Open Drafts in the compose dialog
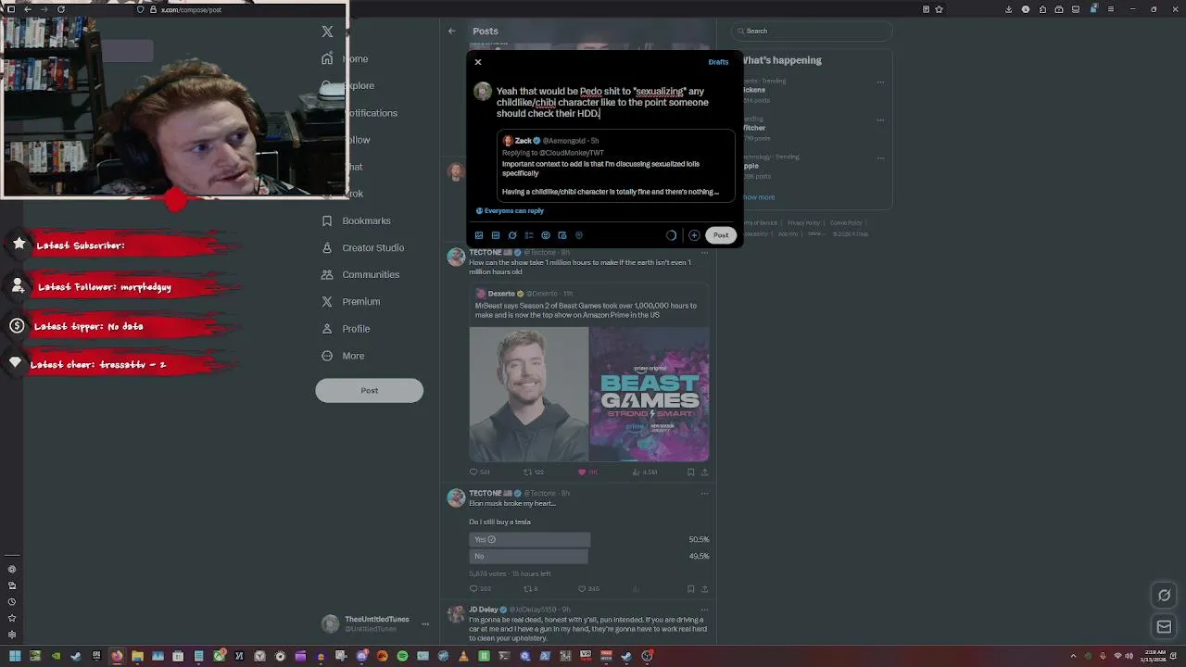The image size is (1186, 667). (x=718, y=62)
